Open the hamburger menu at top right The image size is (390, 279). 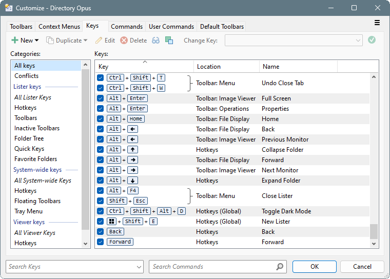377,23
